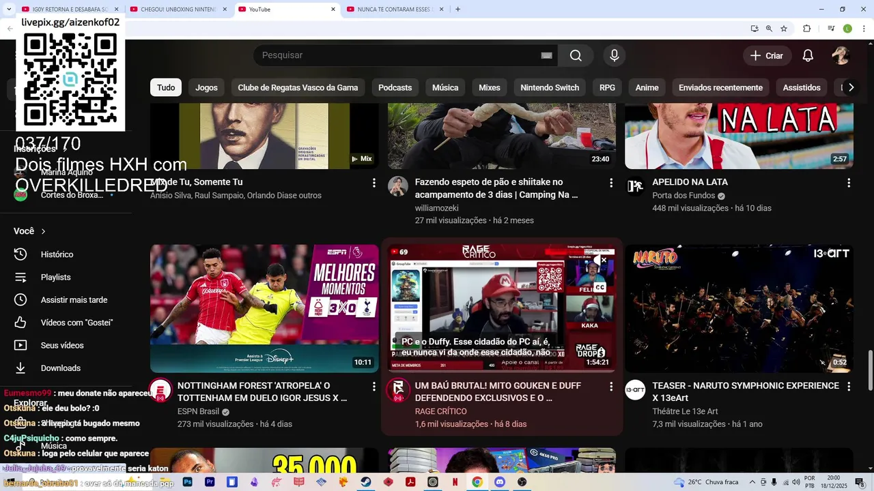The image size is (874, 491).
Task: Show more filter chips with right arrow
Action: pyautogui.click(x=851, y=87)
